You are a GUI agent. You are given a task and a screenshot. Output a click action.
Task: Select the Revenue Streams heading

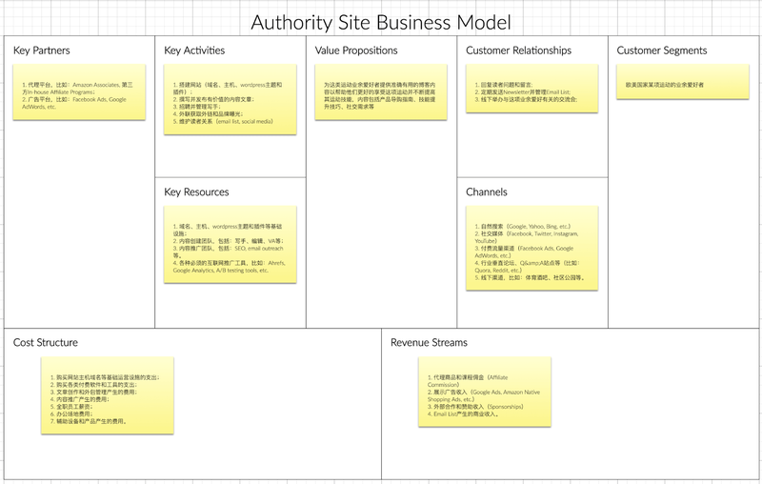point(430,343)
